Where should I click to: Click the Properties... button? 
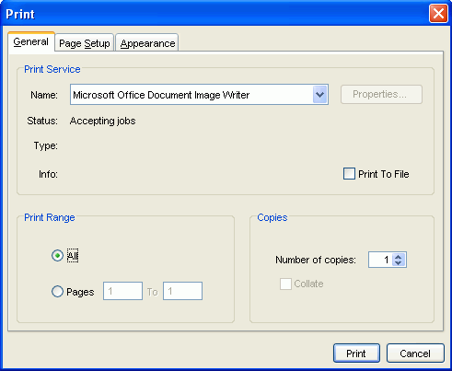381,94
